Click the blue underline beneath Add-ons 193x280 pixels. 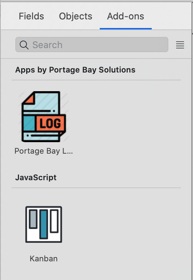click(126, 29)
